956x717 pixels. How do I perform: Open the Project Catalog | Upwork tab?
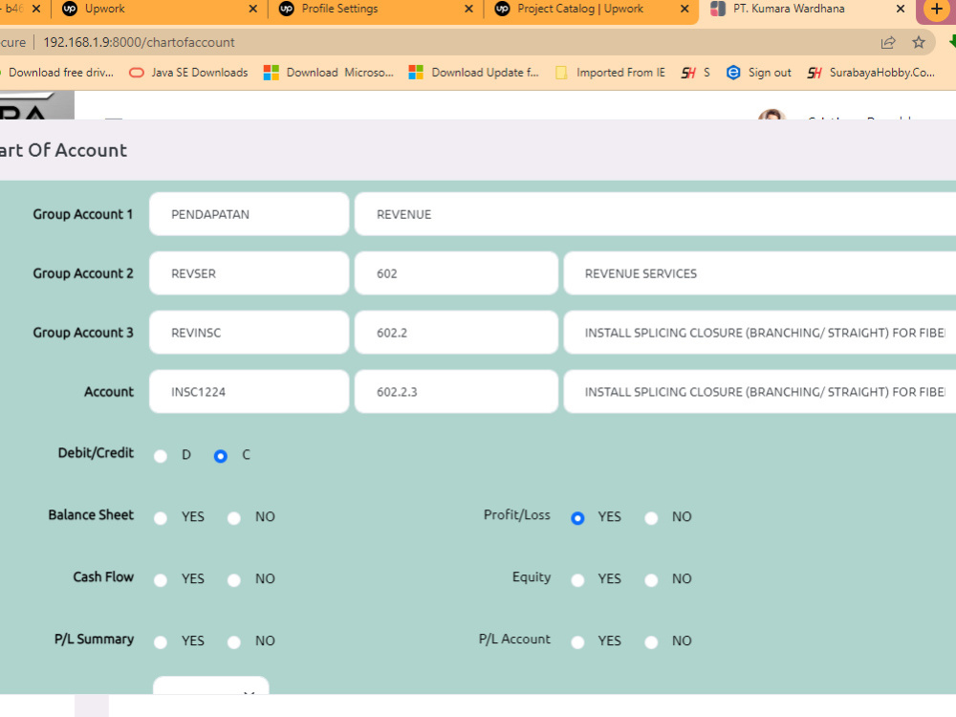[590, 10]
